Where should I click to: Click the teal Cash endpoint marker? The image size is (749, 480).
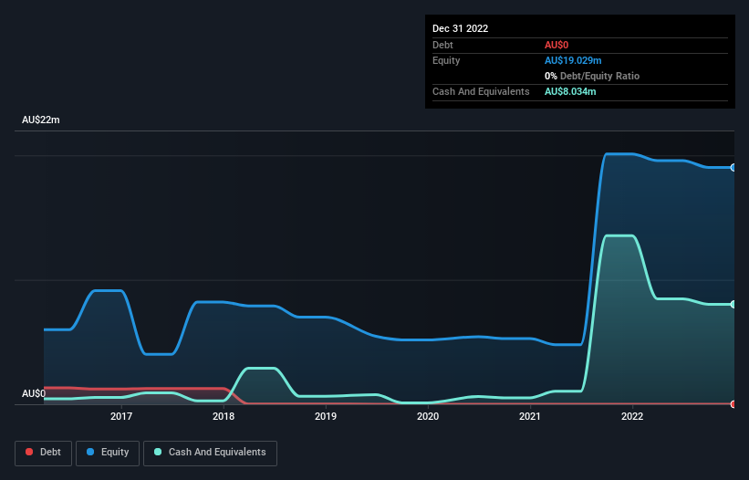(733, 304)
